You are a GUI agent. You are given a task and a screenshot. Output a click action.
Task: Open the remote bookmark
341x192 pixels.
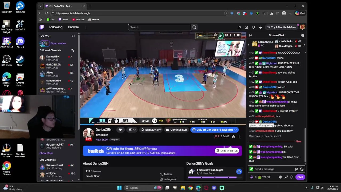coord(94,19)
